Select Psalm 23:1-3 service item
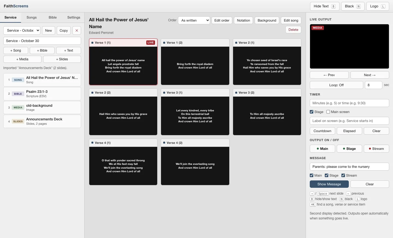Screen dimensions: 393x238 (x=42, y=94)
